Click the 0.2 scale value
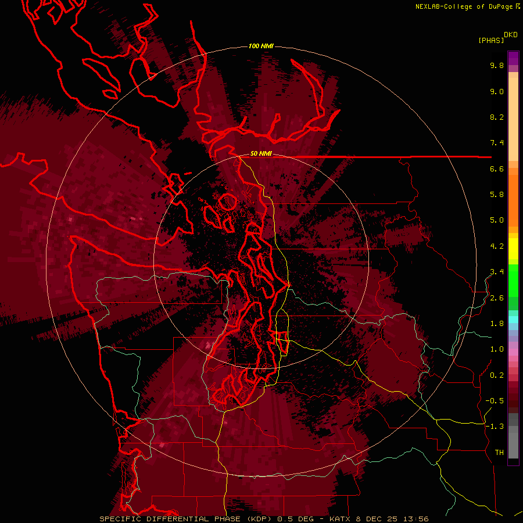The image size is (523, 523). [497, 375]
